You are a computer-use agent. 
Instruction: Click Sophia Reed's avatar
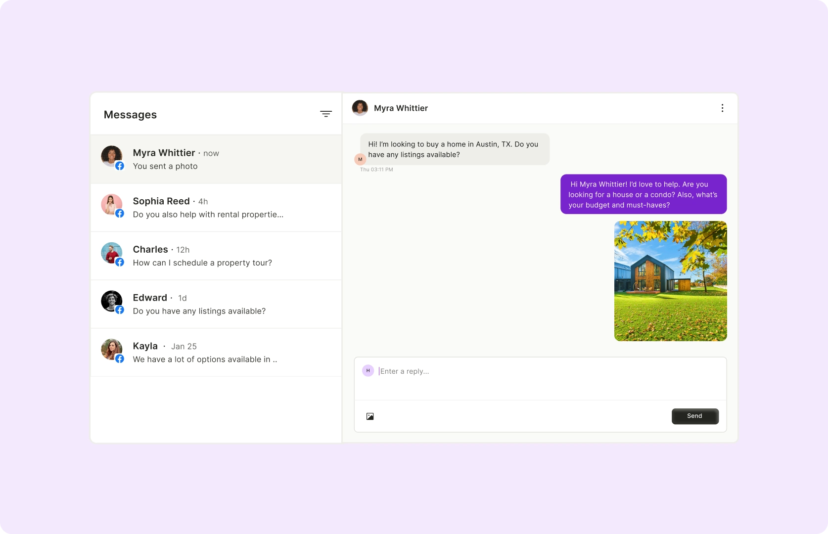point(112,205)
